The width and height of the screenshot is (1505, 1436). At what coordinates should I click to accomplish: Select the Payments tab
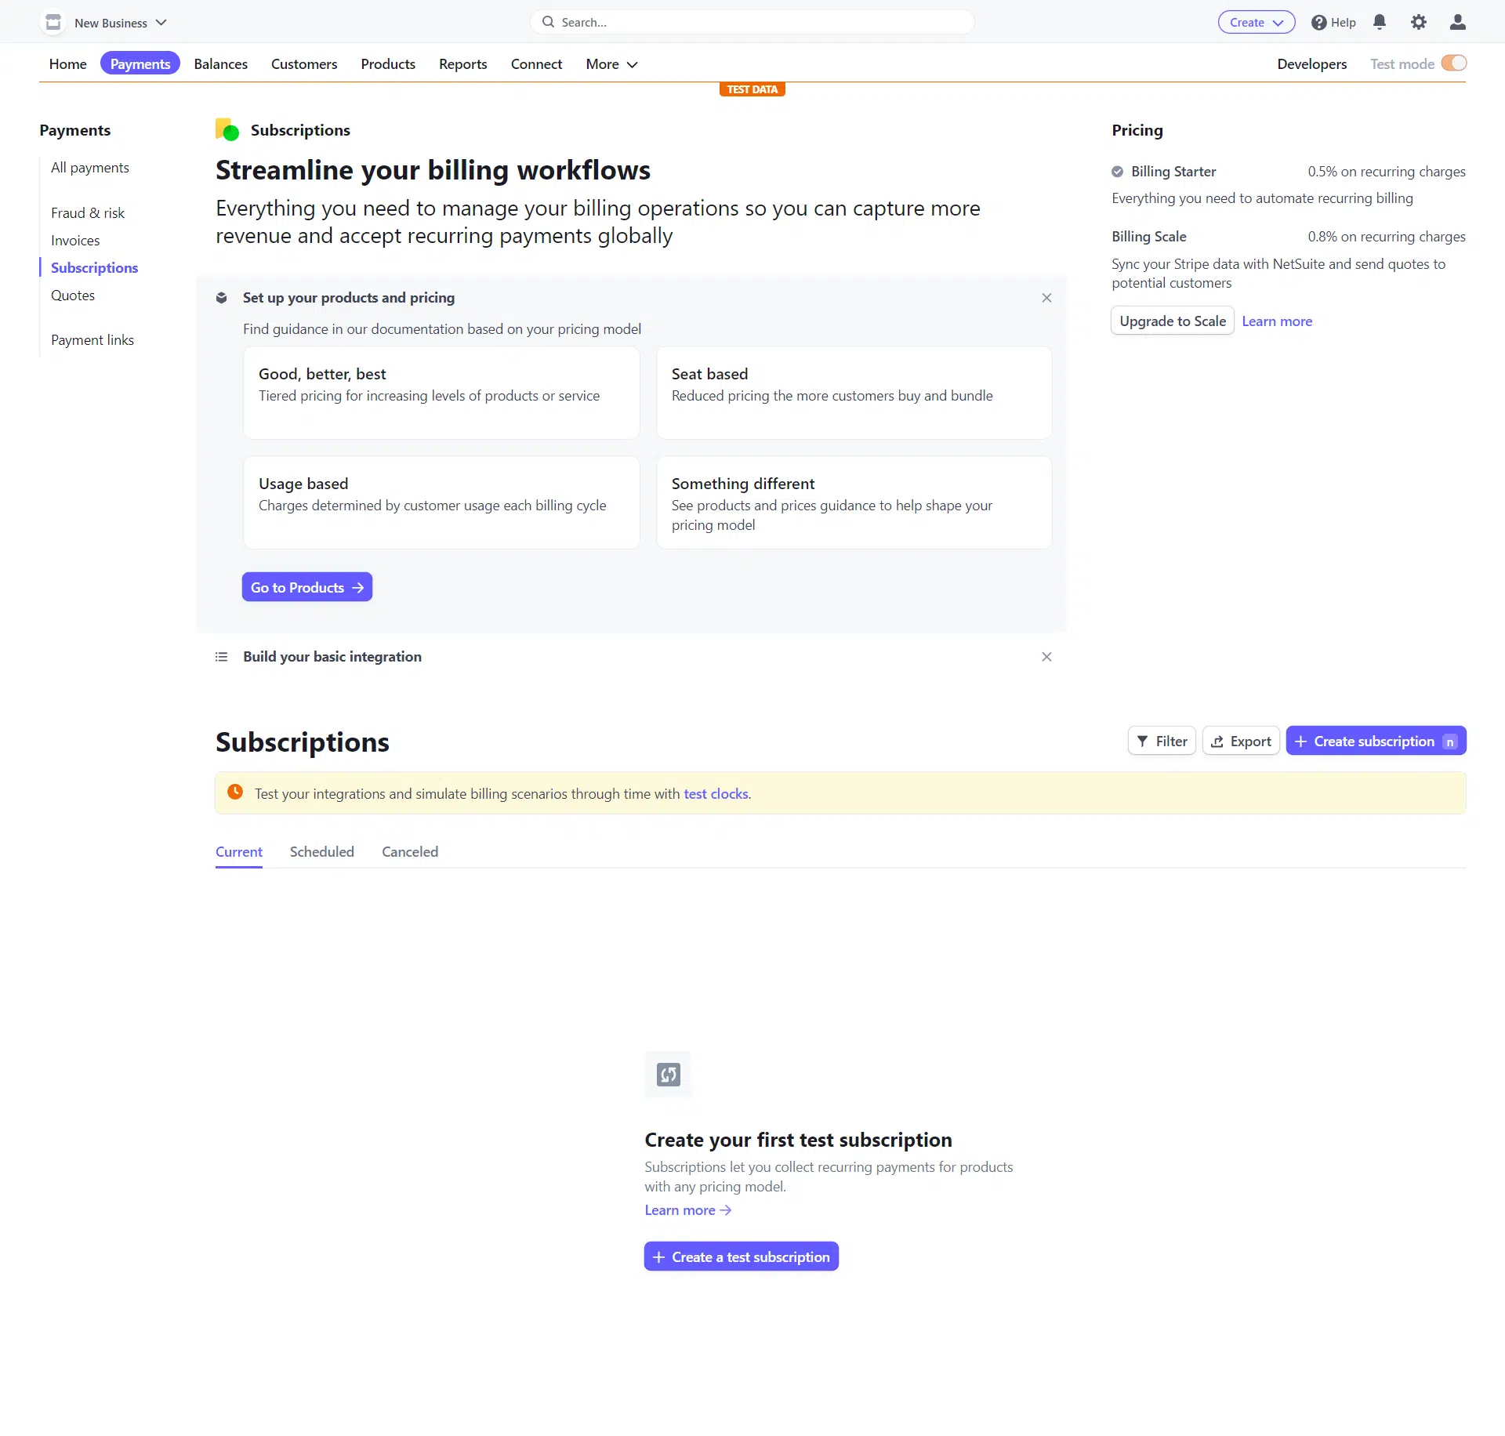coord(140,63)
